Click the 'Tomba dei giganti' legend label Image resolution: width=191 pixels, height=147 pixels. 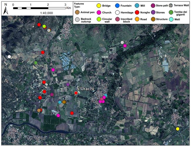[x=180, y=13]
